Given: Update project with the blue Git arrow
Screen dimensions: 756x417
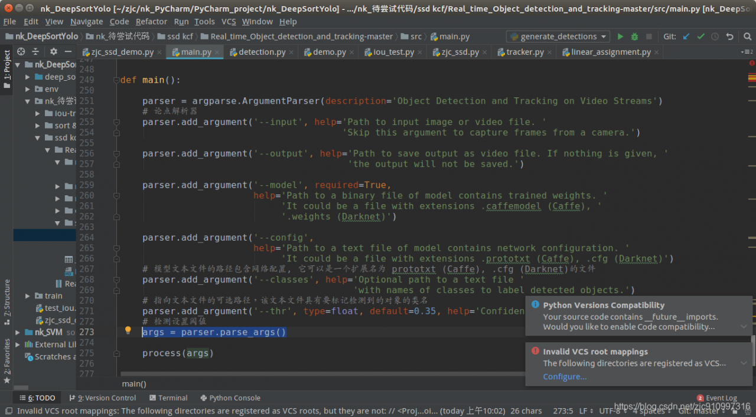Looking at the screenshot, I should (x=686, y=37).
